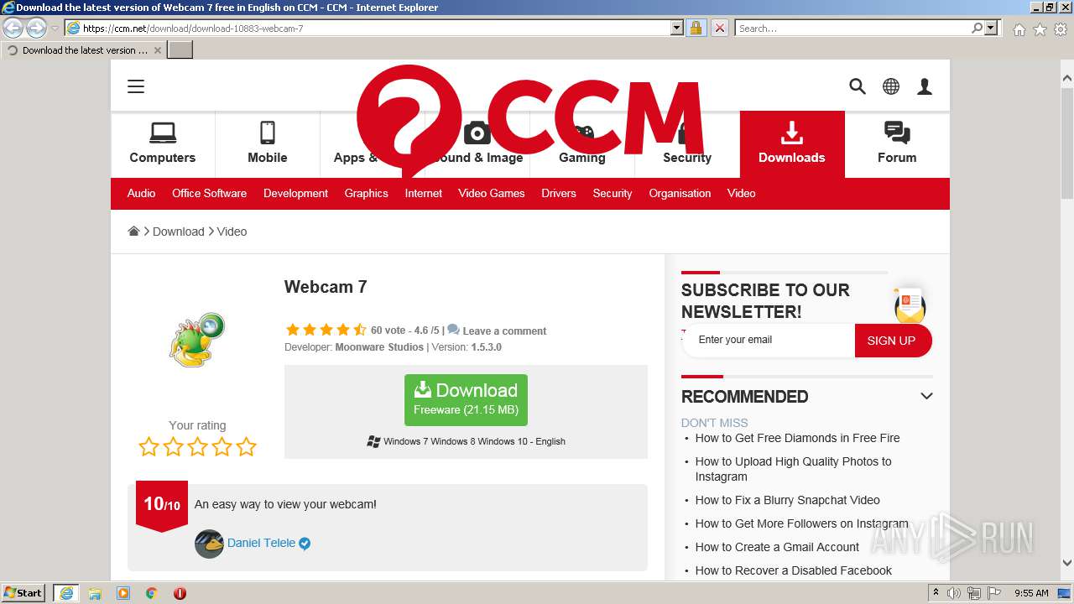The image size is (1074, 604).
Task: Click the Windows Start button
Action: (23, 592)
